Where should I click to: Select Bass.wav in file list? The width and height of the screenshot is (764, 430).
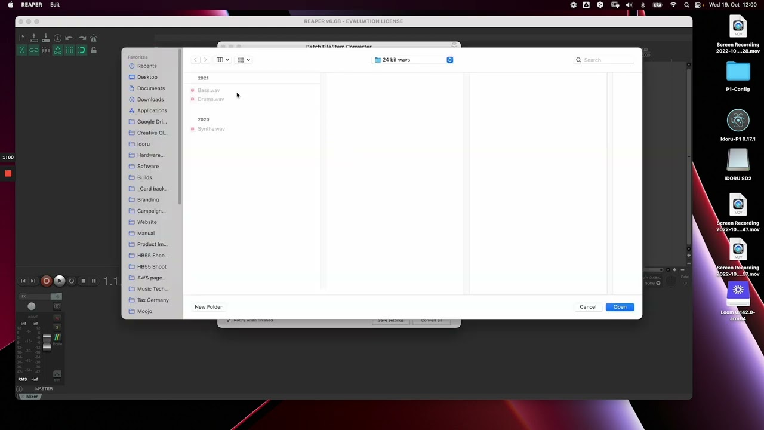pyautogui.click(x=208, y=90)
